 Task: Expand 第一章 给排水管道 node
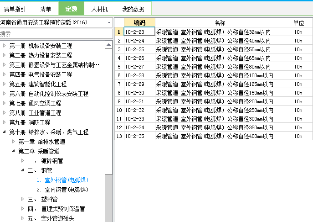pyautogui.click(x=13, y=142)
